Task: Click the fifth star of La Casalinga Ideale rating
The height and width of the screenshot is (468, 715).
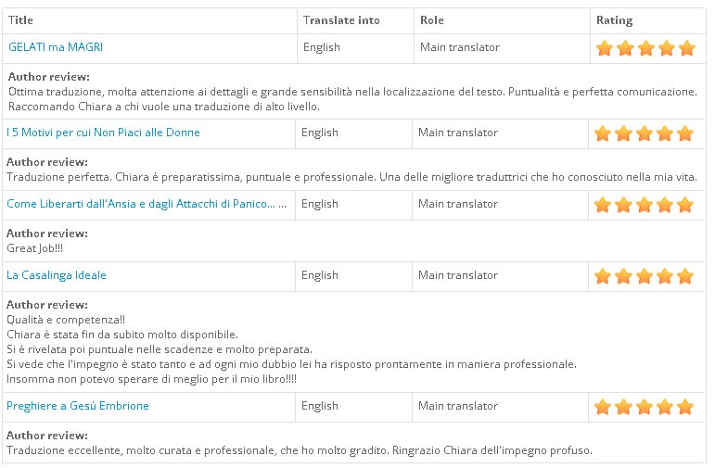Action: click(x=685, y=276)
